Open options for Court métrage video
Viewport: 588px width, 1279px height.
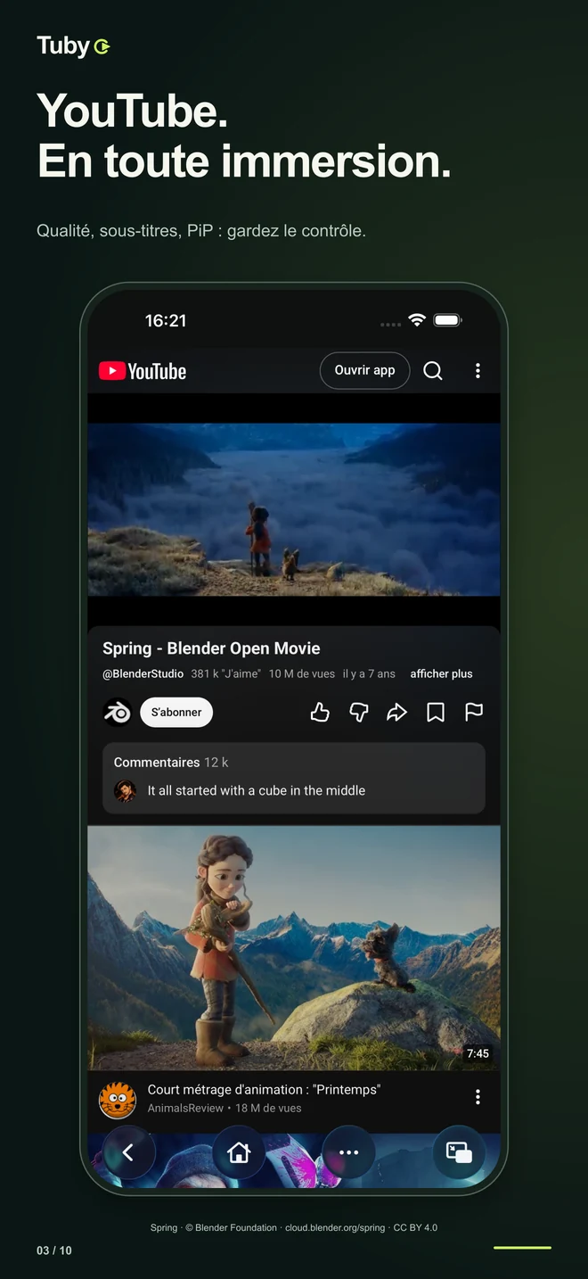pos(478,1097)
